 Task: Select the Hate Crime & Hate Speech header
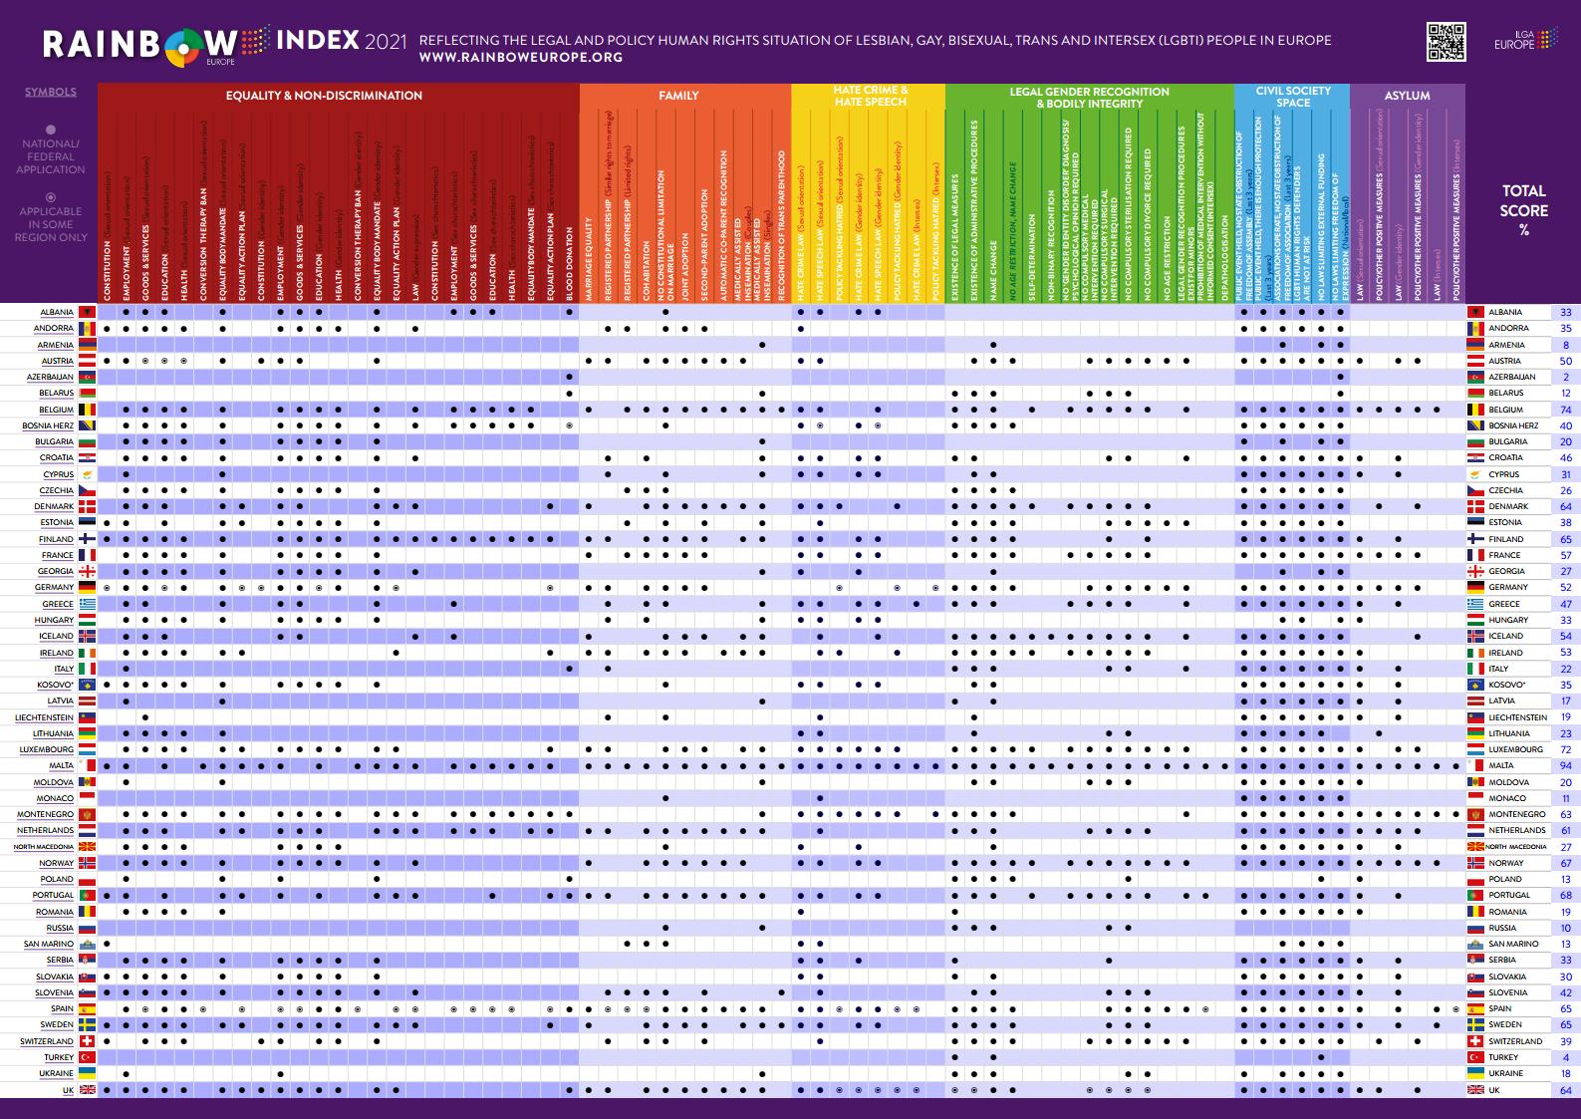[870, 96]
